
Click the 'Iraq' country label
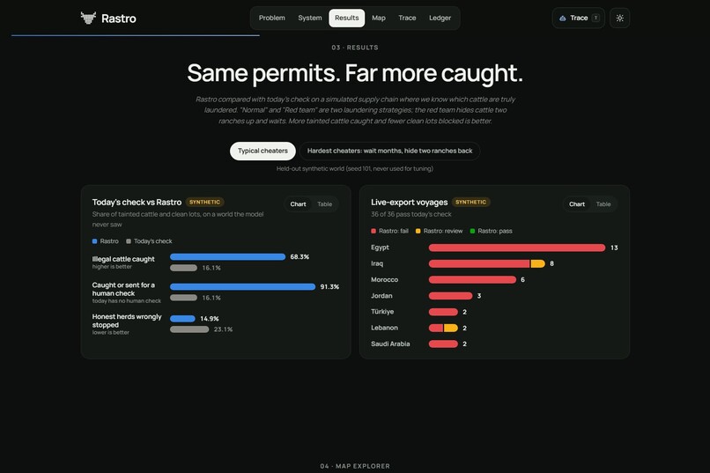(377, 263)
